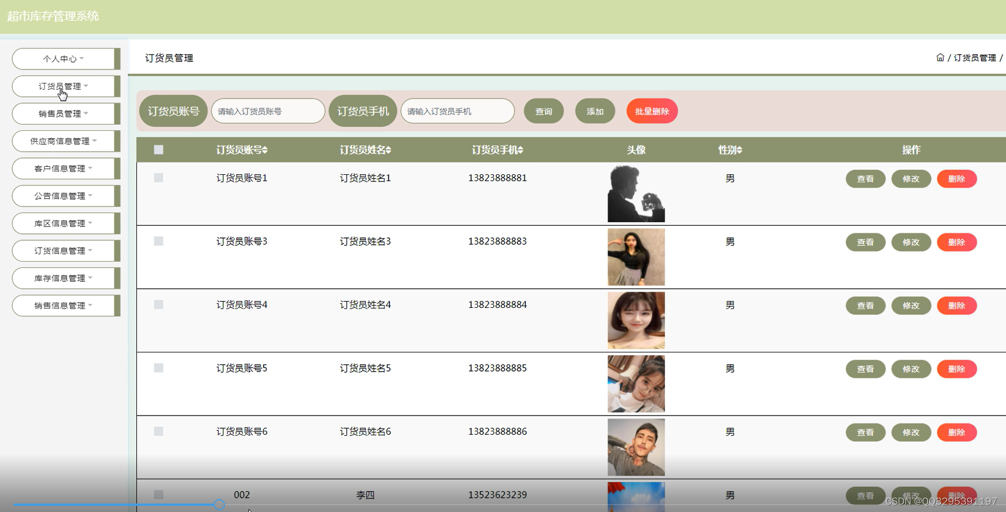Select phone number 13823888884
Image resolution: width=1006 pixels, height=512 pixels.
[x=498, y=305]
